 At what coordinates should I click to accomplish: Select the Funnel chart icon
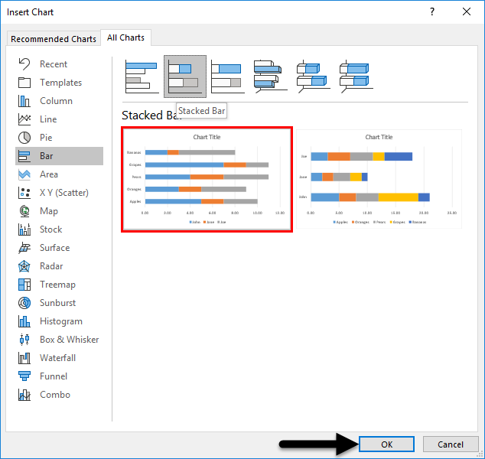[x=24, y=376]
